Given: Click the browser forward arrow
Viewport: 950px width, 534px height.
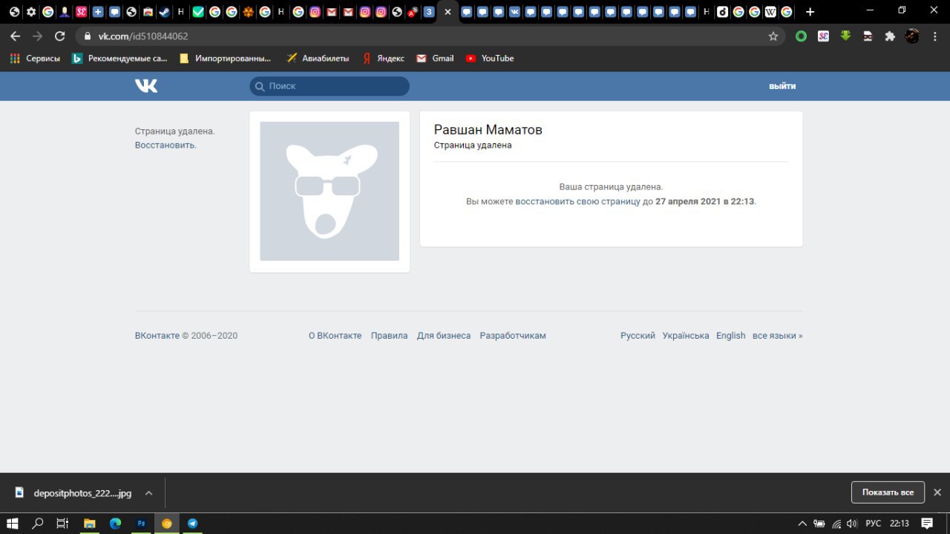Looking at the screenshot, I should (37, 36).
